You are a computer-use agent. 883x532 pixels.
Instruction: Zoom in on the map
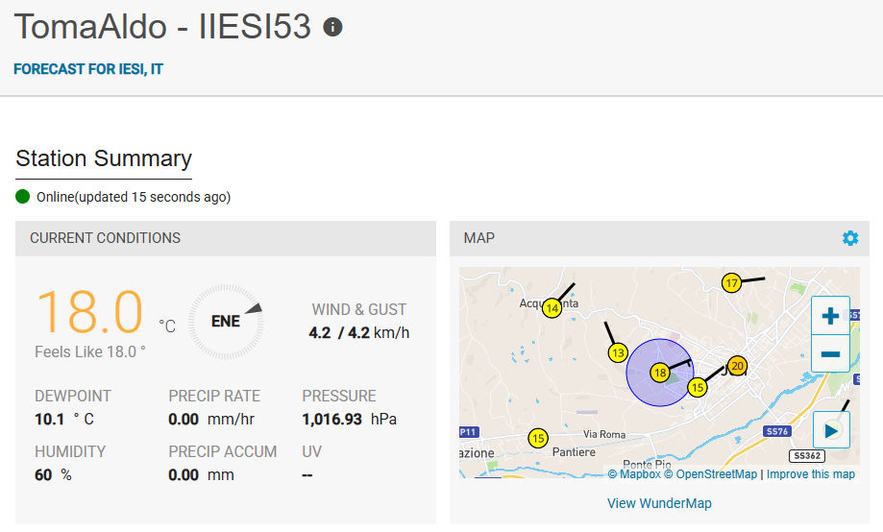[831, 316]
